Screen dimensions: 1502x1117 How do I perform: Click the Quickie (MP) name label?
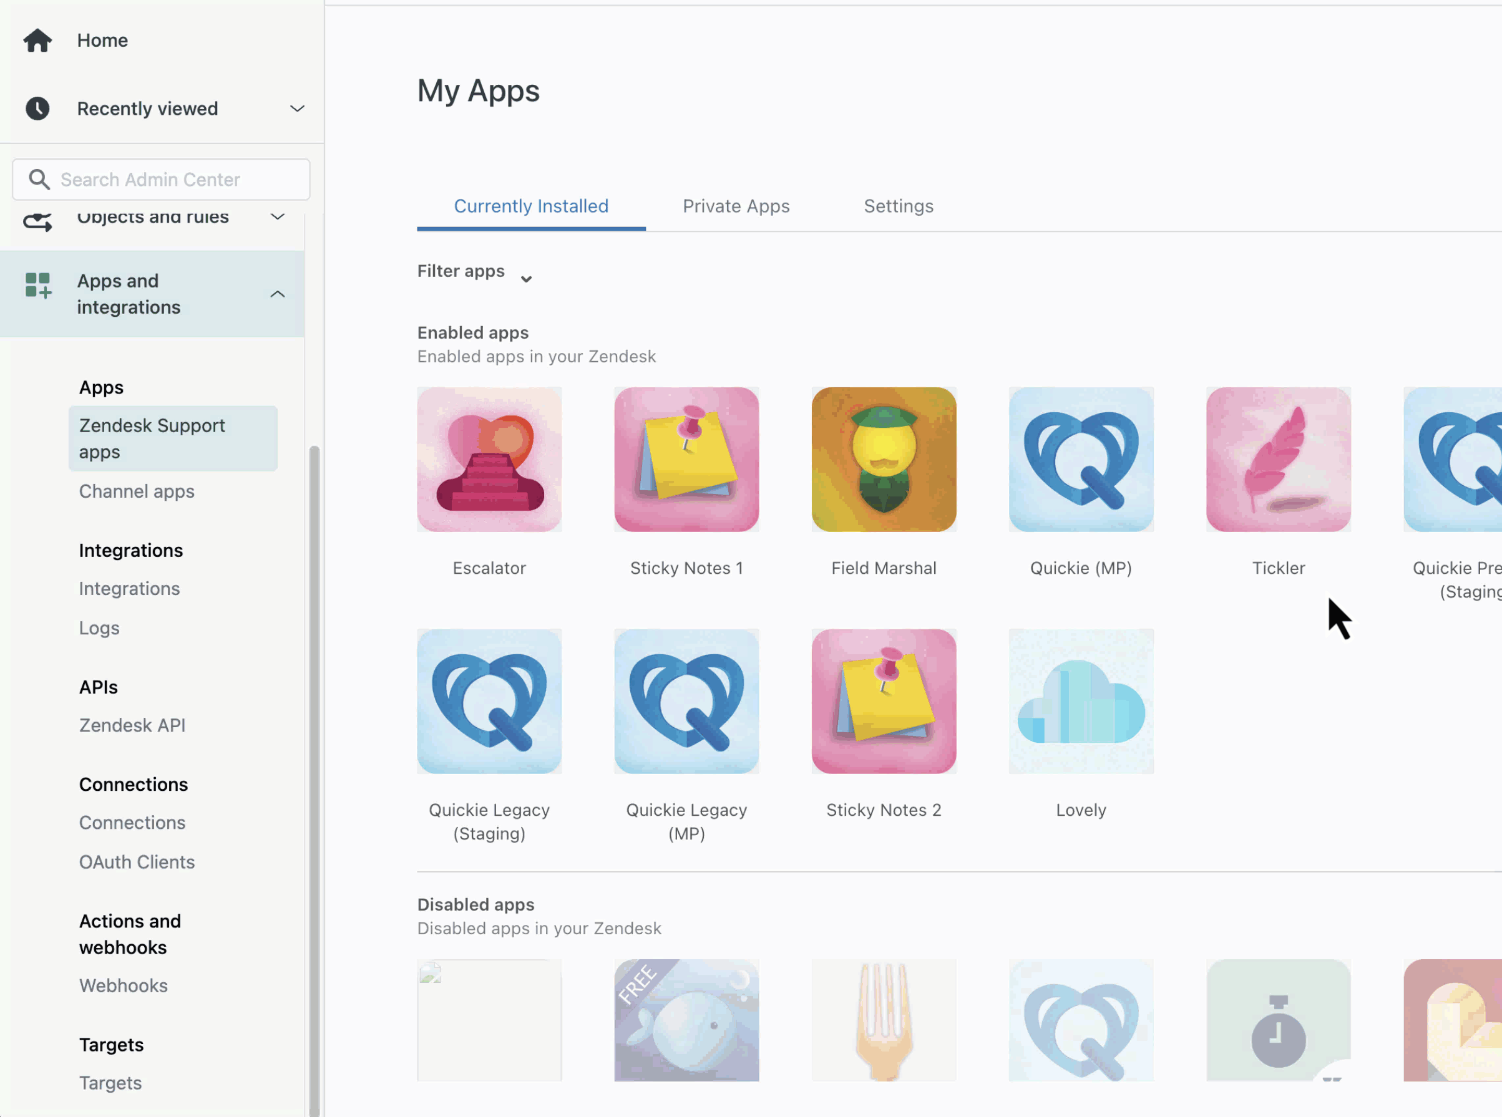pyautogui.click(x=1081, y=568)
